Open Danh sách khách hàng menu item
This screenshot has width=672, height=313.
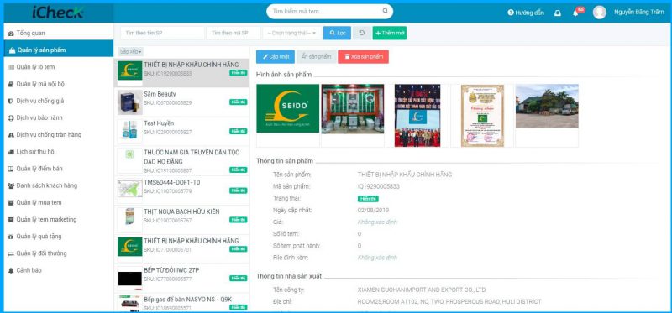pos(58,185)
